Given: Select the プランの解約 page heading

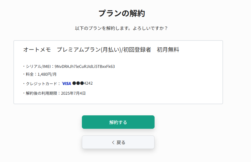Looking at the screenshot, I should pyautogui.click(x=122, y=13).
